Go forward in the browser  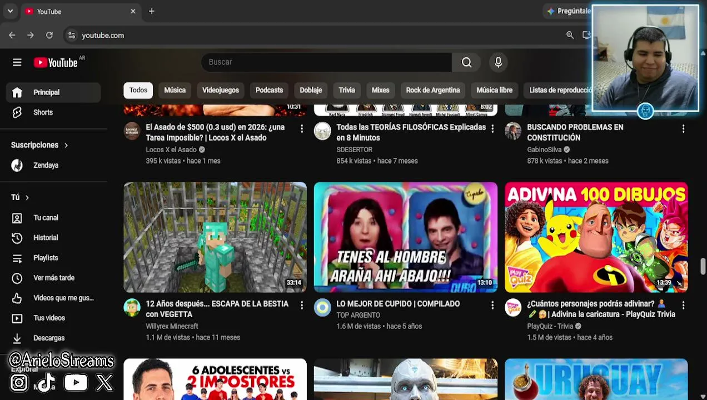[x=31, y=35]
